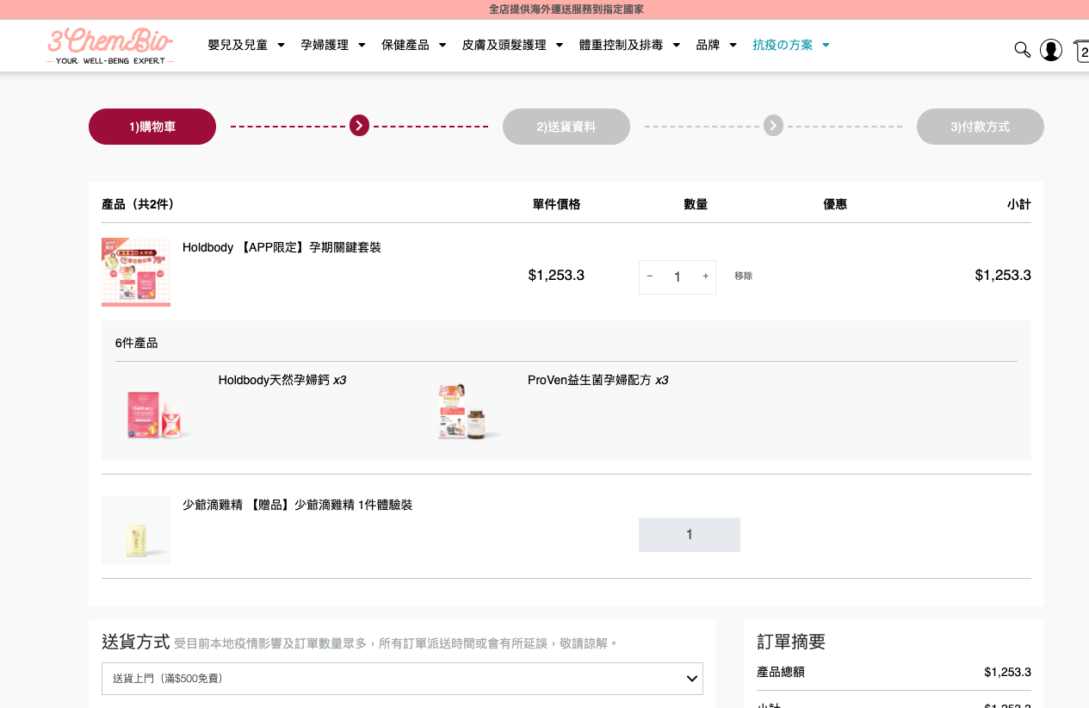1089x708 pixels.
Task: Open the 送貨上門 shipping method dropdown
Action: click(x=401, y=679)
